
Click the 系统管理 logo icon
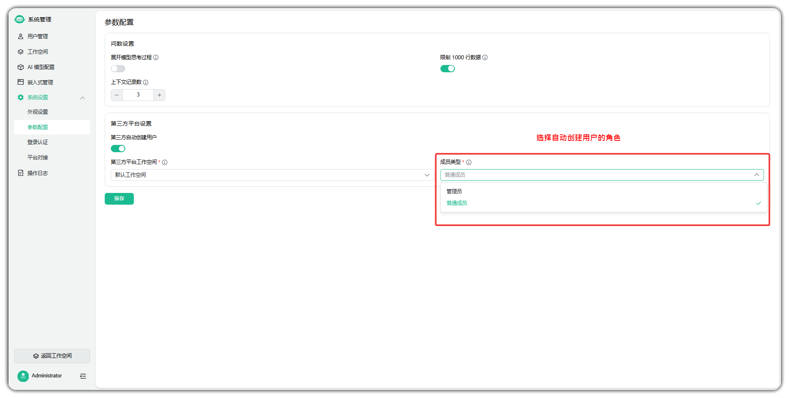(x=19, y=19)
